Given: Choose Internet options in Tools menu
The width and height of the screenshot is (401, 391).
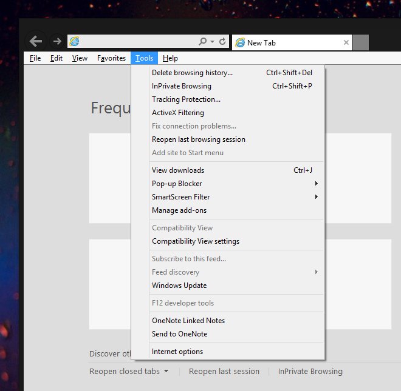Looking at the screenshot, I should coord(177,352).
